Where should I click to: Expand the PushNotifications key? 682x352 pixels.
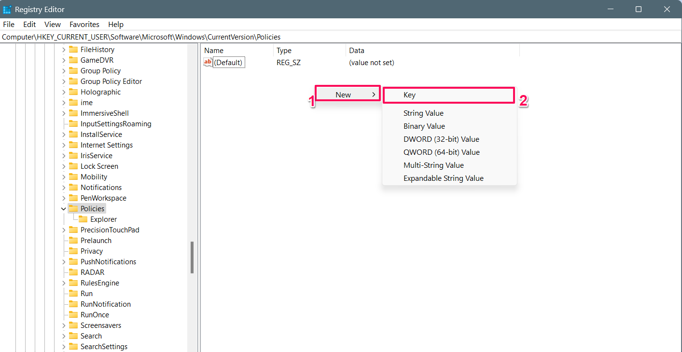[x=63, y=262]
